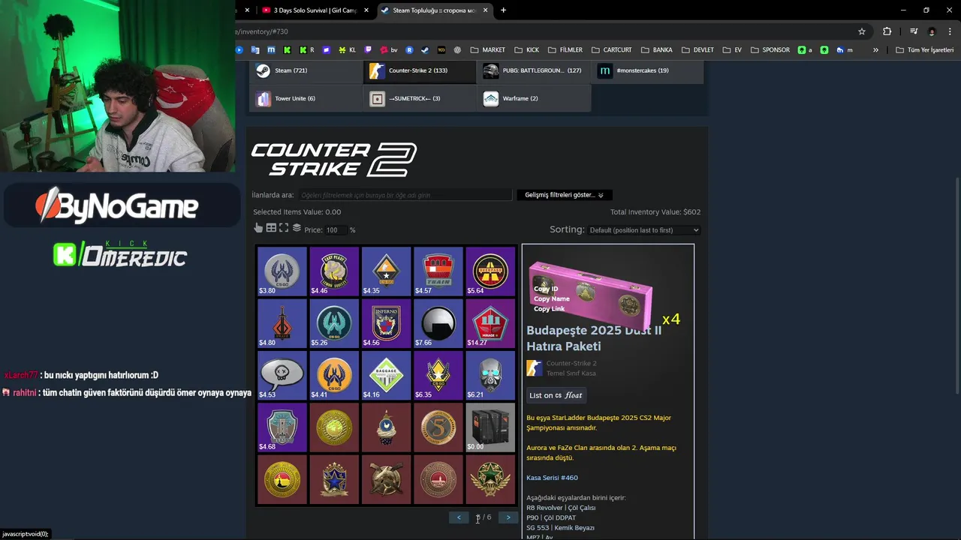Click Copy Link on the item
Screen dimensions: 961x540
point(550,308)
